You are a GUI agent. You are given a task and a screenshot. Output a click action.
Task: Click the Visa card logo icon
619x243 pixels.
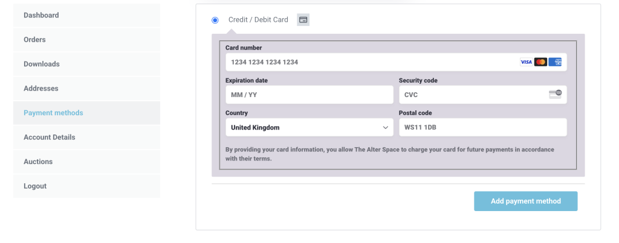pyautogui.click(x=526, y=62)
